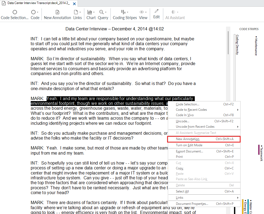This screenshot has height=214, width=264.
Task: Open Uncode from Recent Codes submenu
Action: click(x=204, y=127)
